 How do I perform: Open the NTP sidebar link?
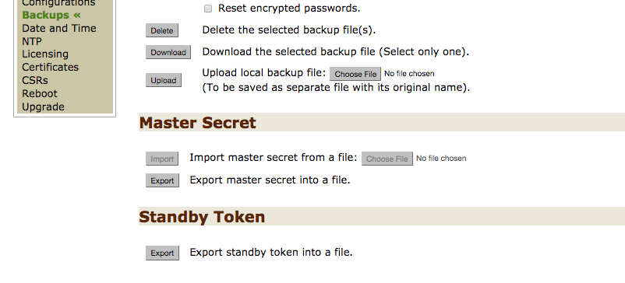click(32, 41)
